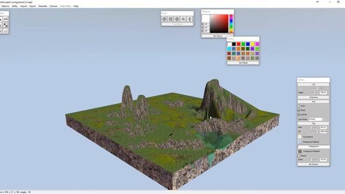
Task: Open the Help menu
Action: pyautogui.click(x=75, y=6)
